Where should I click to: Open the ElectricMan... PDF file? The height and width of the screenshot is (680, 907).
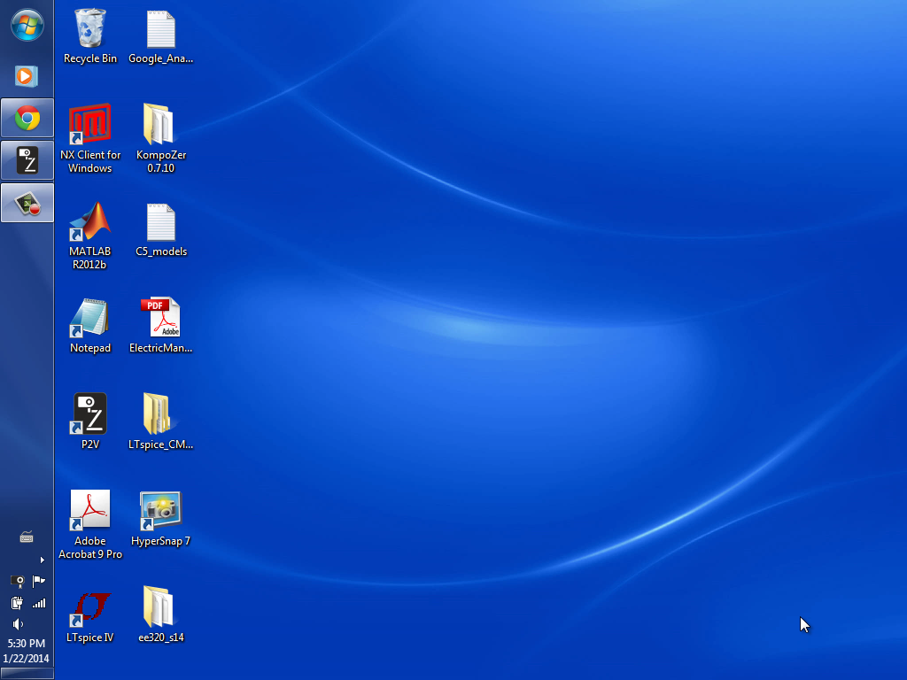point(161,326)
